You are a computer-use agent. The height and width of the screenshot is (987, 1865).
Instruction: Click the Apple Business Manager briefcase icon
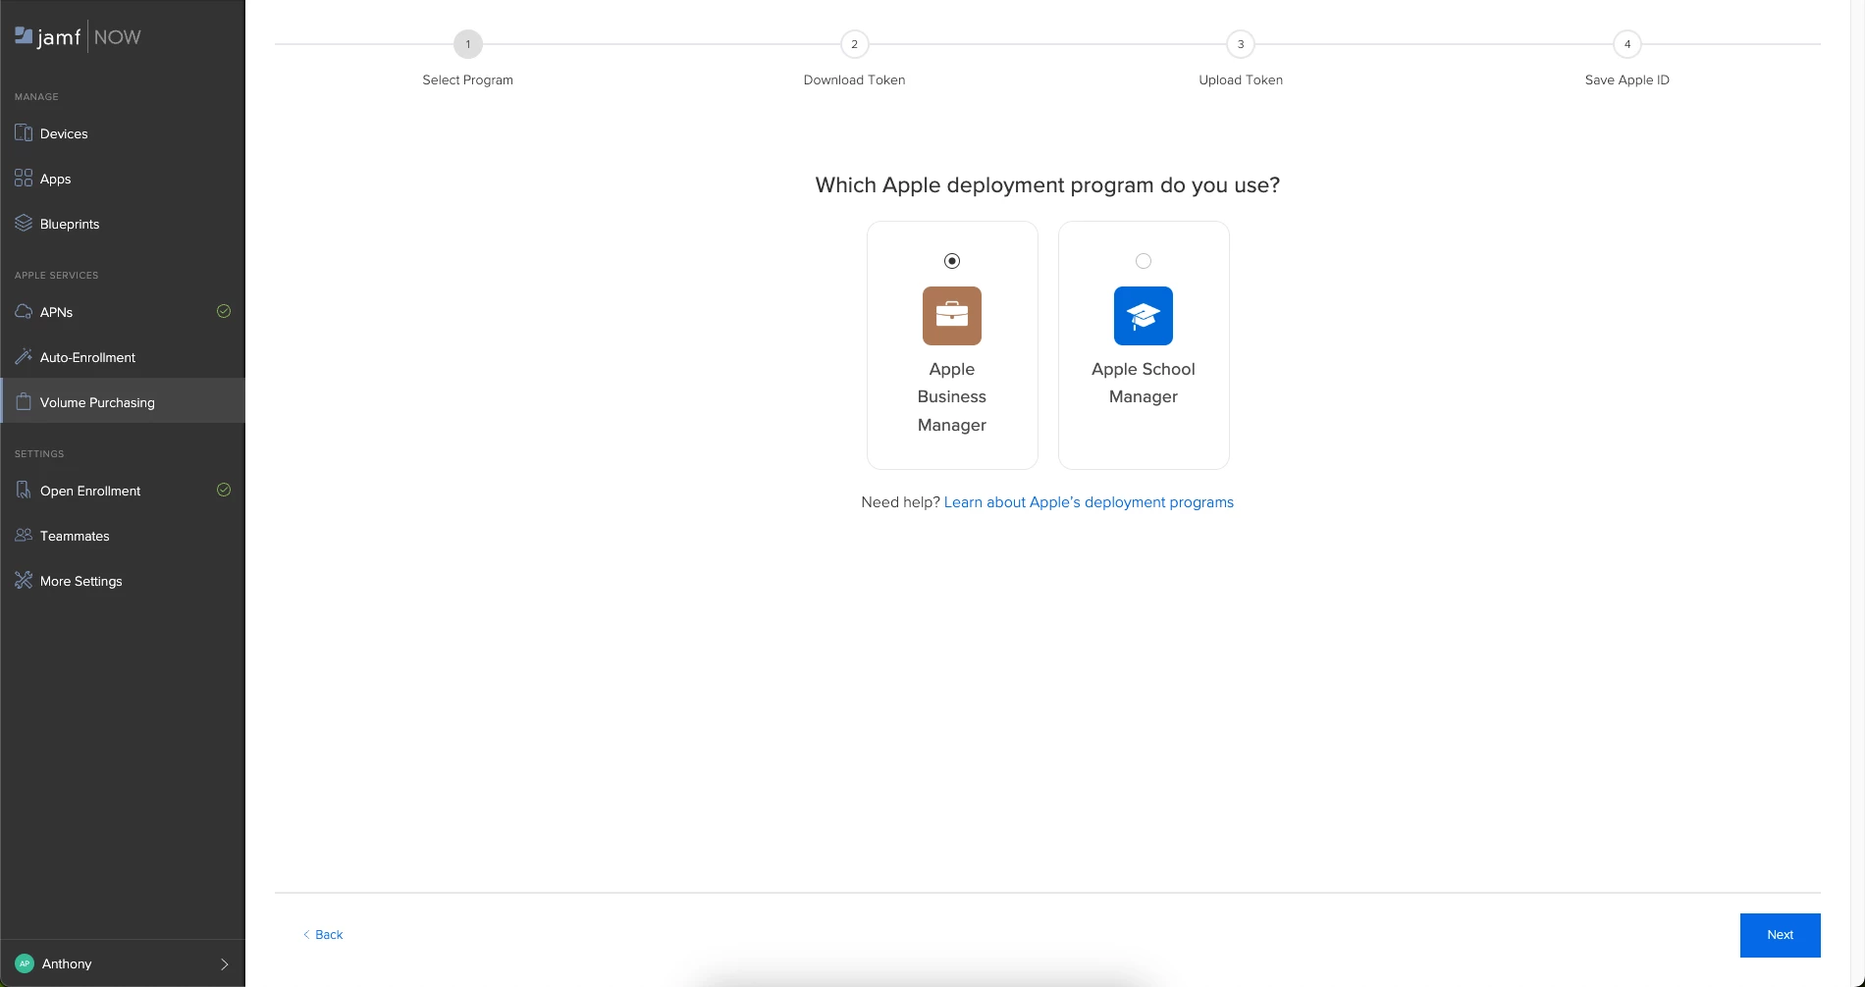point(952,316)
